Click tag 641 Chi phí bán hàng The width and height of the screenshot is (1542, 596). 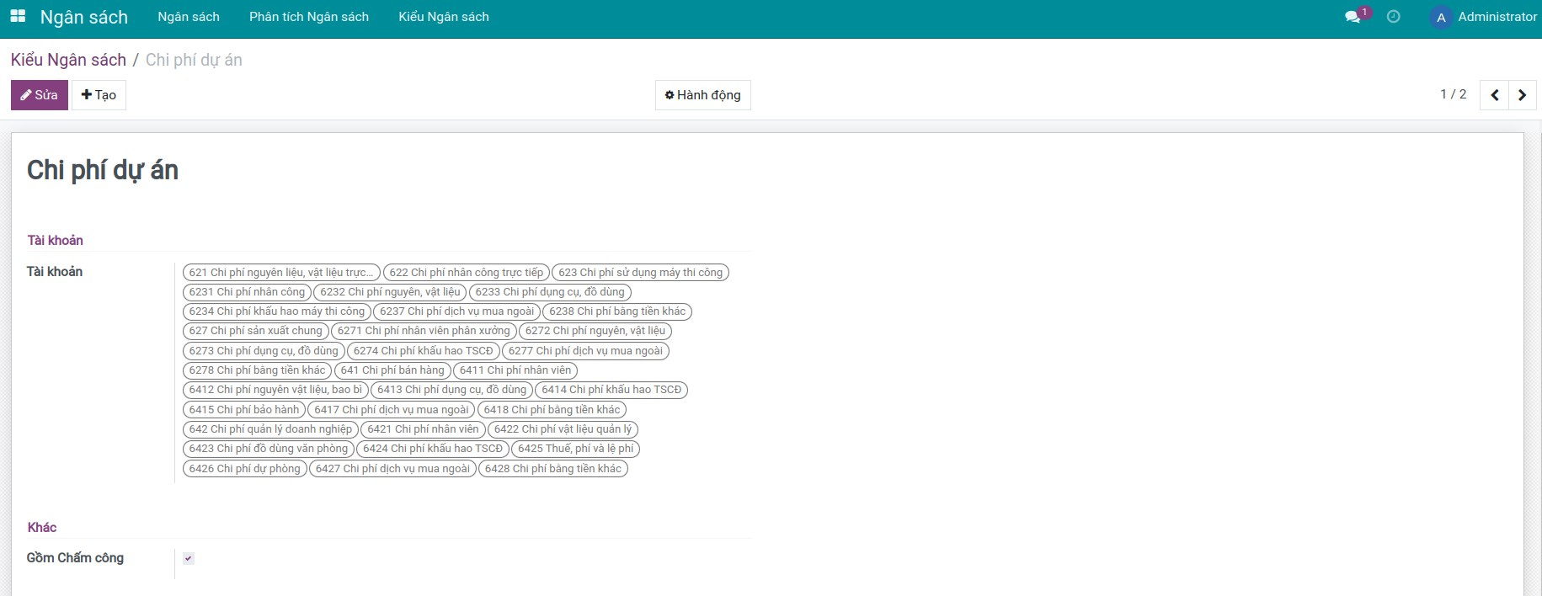point(392,370)
